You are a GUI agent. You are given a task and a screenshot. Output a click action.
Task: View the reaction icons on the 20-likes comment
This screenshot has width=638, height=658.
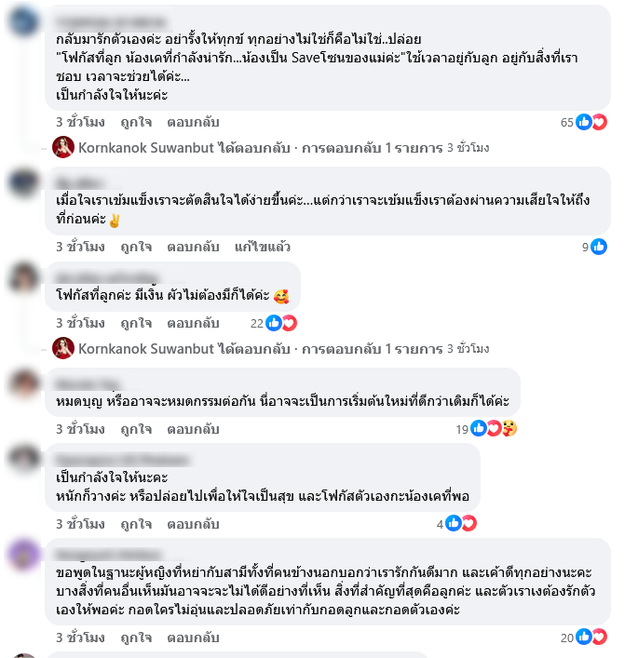click(x=591, y=637)
